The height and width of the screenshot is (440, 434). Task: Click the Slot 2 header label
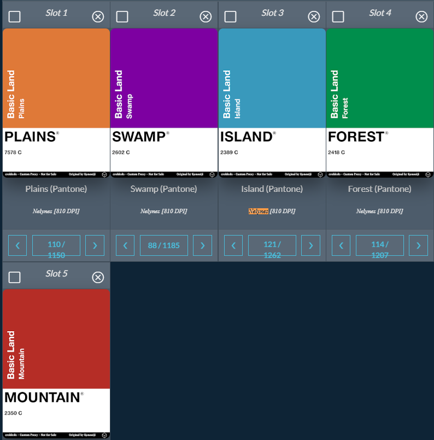(164, 13)
